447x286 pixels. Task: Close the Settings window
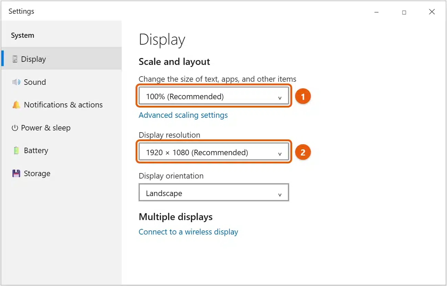pos(432,12)
